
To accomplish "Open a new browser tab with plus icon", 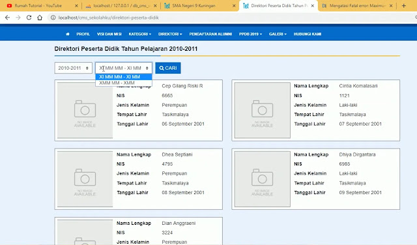I will (x=404, y=6).
